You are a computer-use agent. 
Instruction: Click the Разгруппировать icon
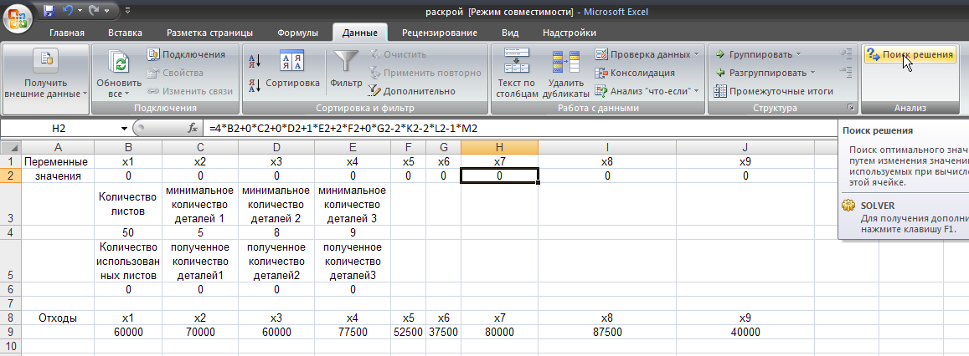pos(720,73)
